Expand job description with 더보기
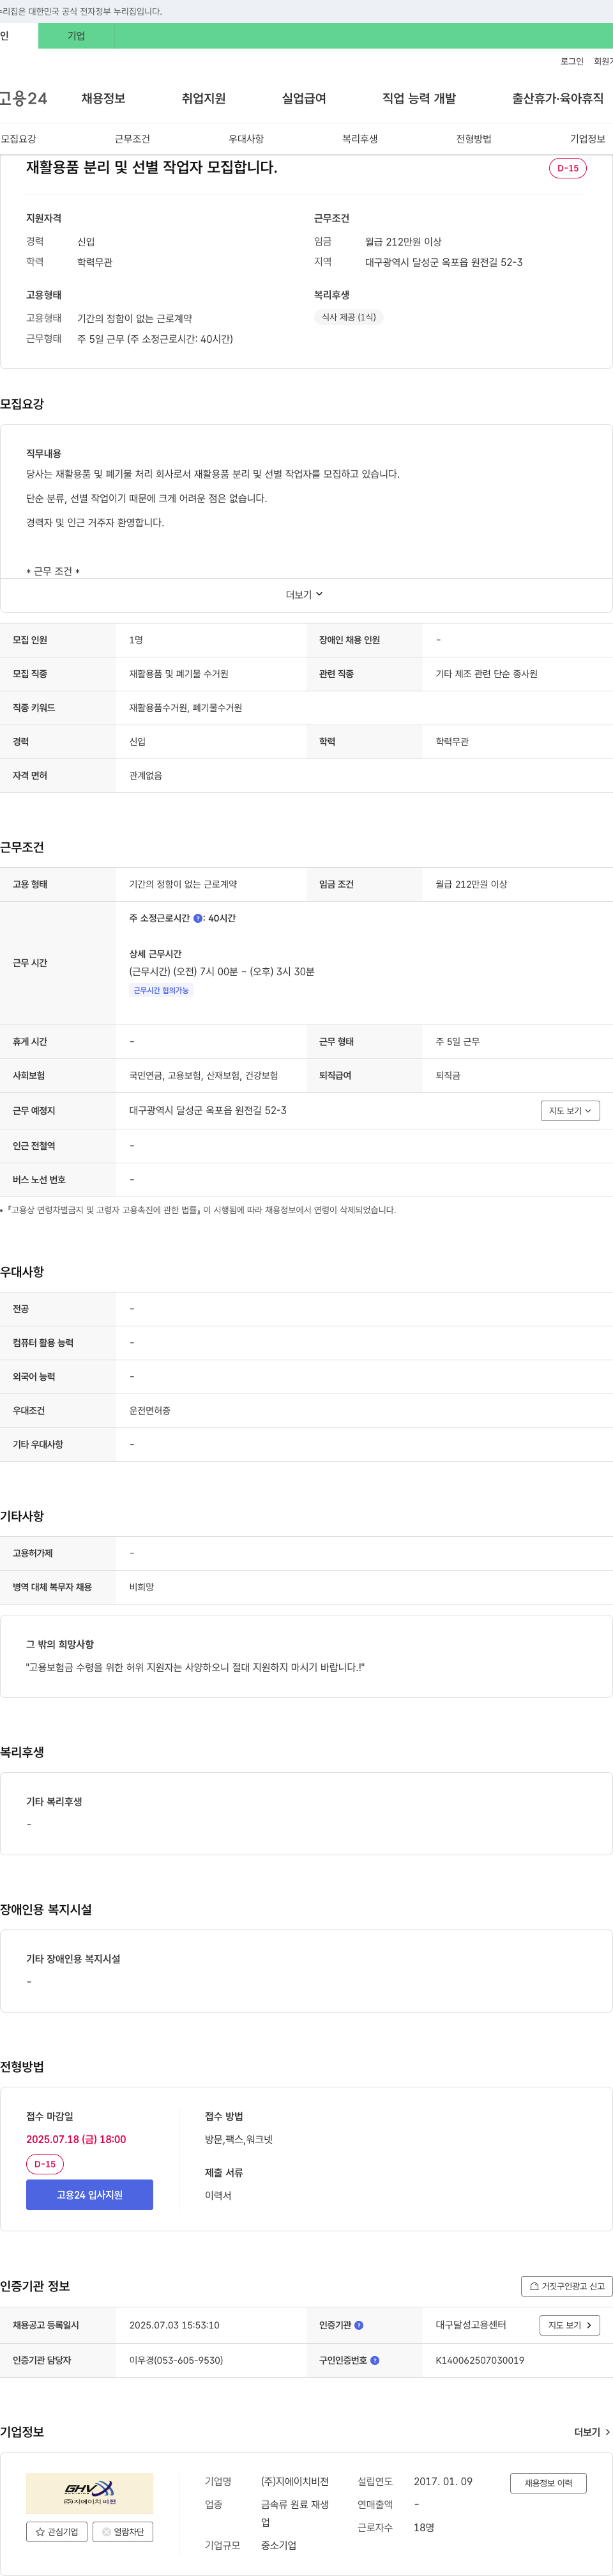 coord(305,595)
